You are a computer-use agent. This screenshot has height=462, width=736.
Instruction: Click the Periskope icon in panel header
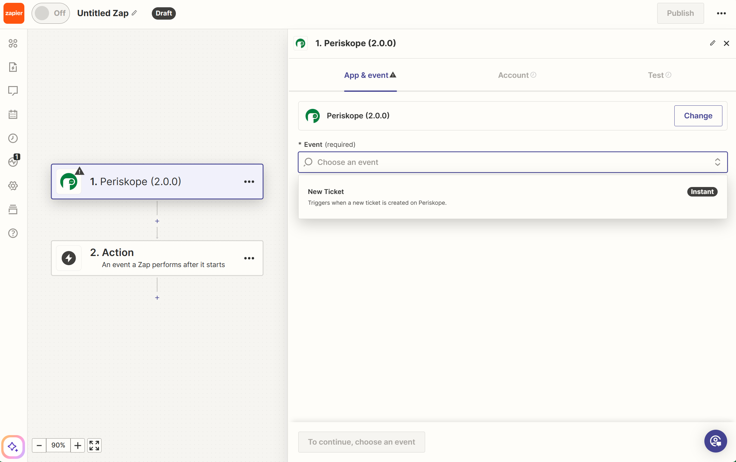(x=300, y=43)
